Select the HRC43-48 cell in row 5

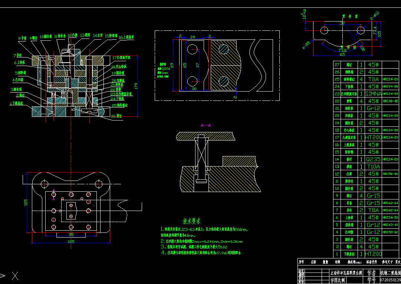point(391,225)
